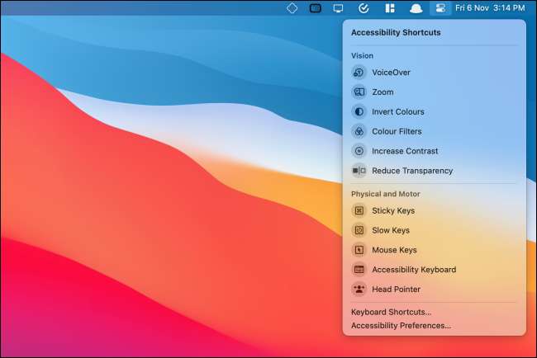Select the Zoom menu entry label
537x358 pixels.
[x=383, y=92]
